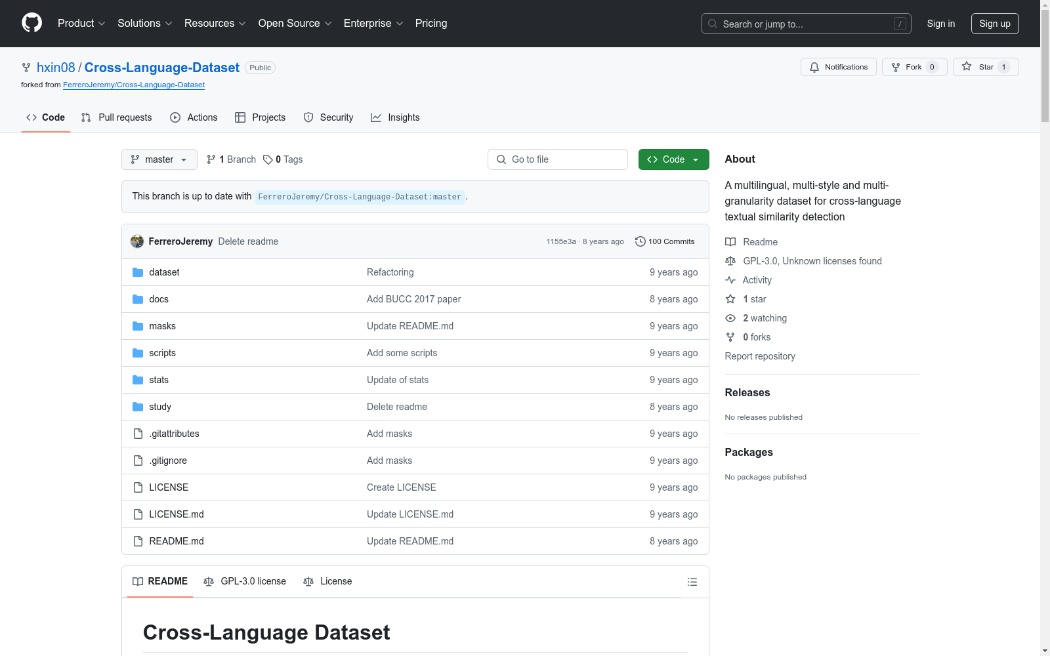Screen dimensions: 1050x656
Task: Open the Projects tab
Action: (x=261, y=117)
